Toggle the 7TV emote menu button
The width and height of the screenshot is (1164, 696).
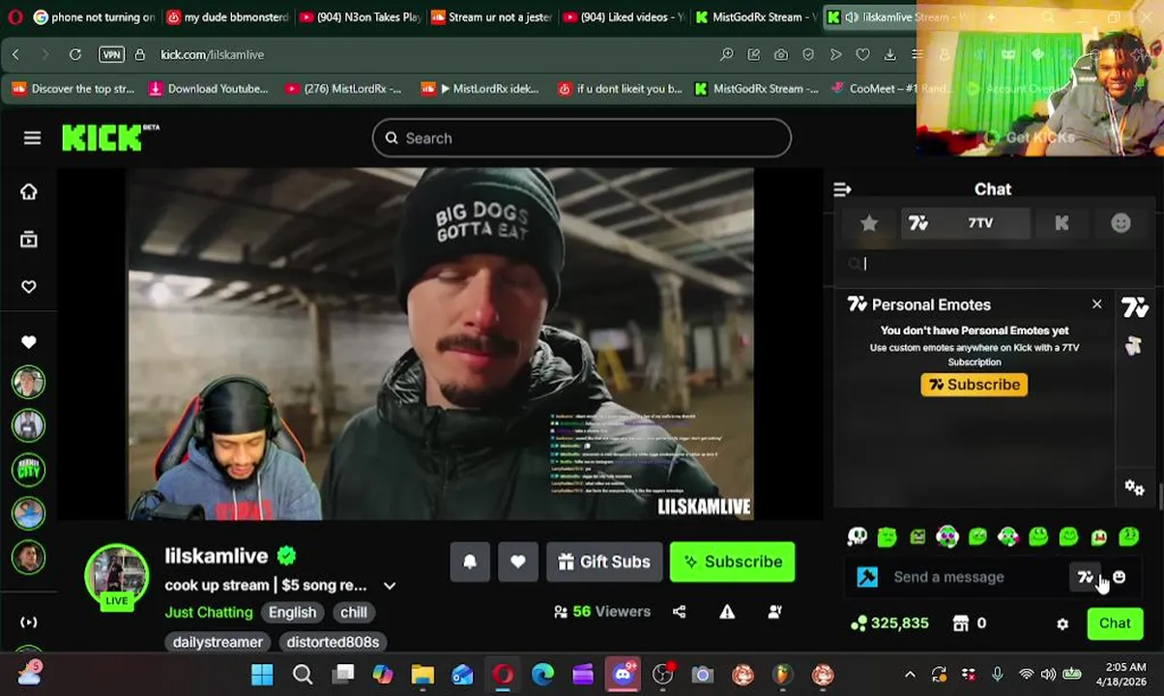click(x=1086, y=577)
